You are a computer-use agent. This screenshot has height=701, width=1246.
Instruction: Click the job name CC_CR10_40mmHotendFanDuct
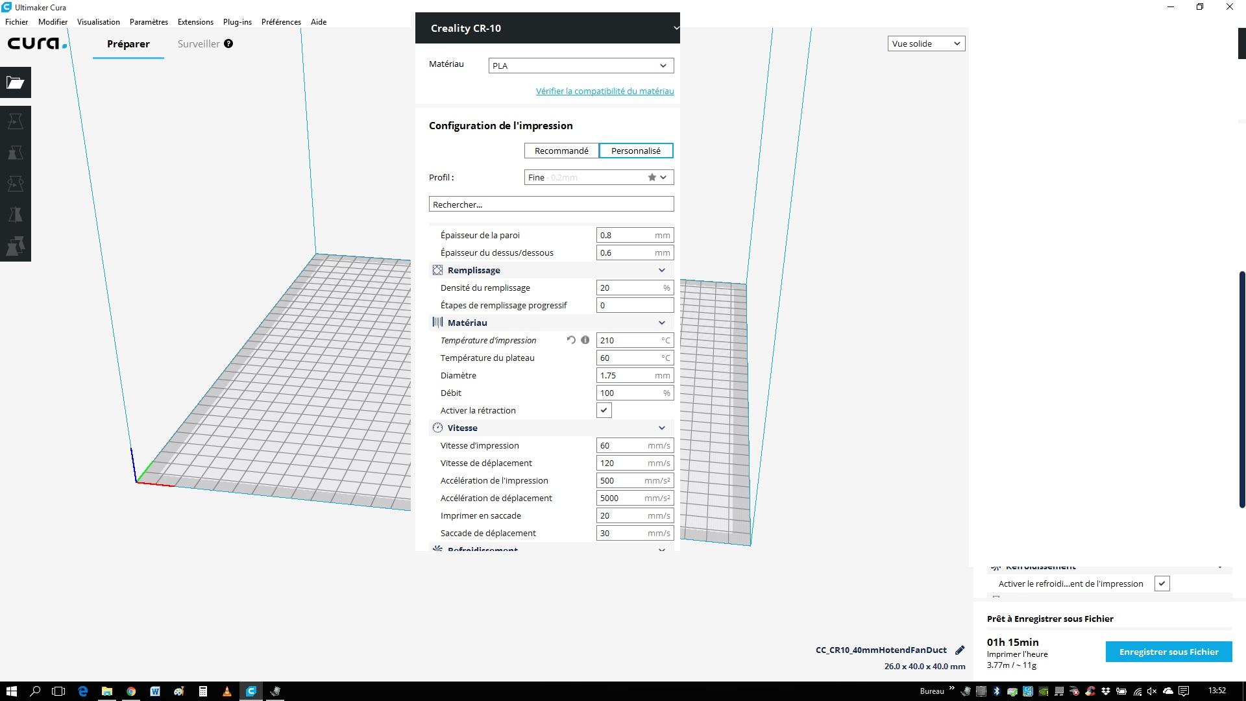coord(881,650)
